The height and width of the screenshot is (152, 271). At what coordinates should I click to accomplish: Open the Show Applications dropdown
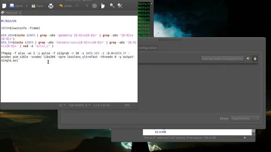[x=245, y=118]
